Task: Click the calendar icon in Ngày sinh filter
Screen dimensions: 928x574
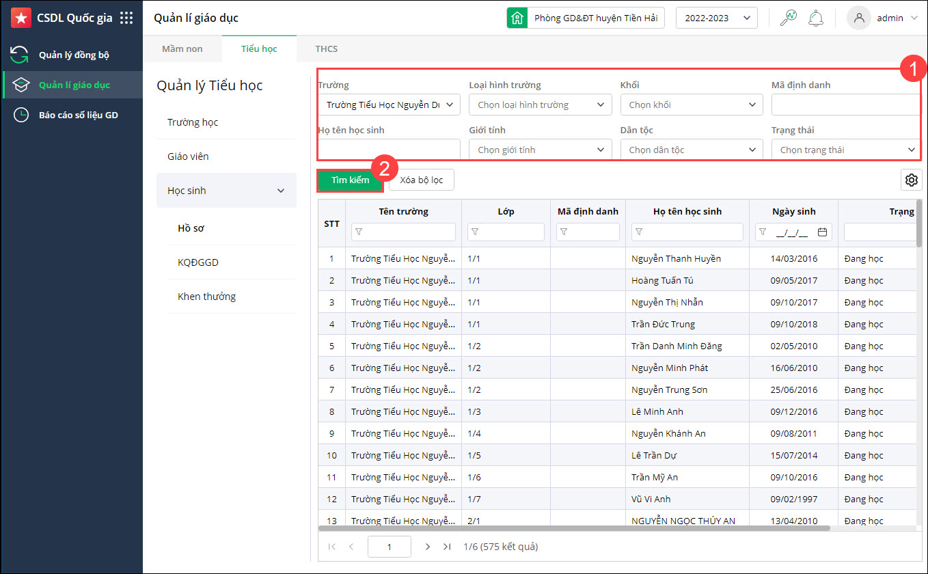Action: 822,232
